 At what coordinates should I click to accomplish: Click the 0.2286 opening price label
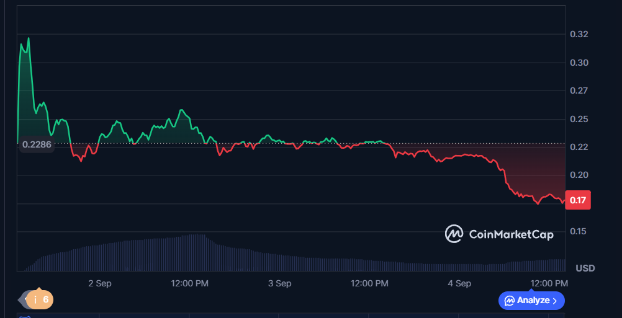click(x=37, y=145)
